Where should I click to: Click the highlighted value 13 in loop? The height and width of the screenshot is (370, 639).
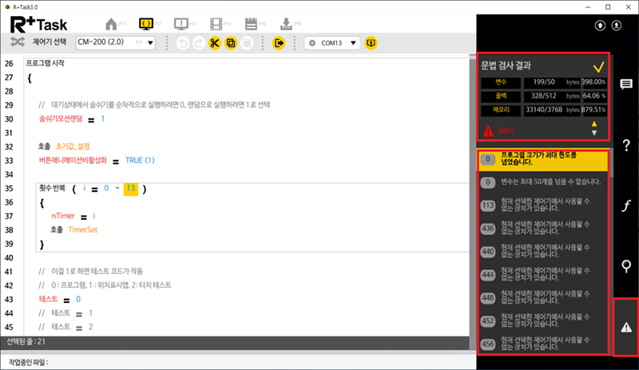pyautogui.click(x=129, y=189)
